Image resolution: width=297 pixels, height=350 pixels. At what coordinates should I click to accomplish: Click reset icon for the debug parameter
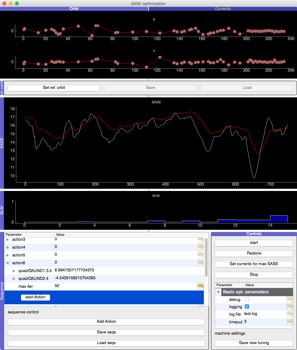289,300
